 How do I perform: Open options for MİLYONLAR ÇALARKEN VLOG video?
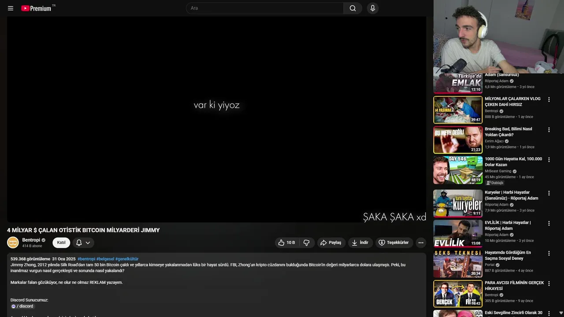(549, 100)
